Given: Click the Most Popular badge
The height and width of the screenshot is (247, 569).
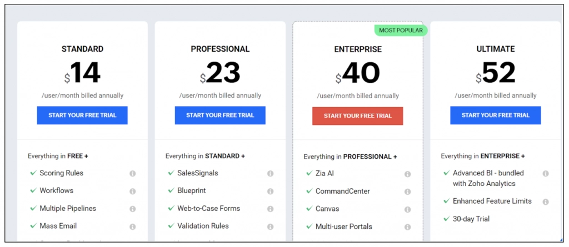Looking at the screenshot, I should (401, 31).
